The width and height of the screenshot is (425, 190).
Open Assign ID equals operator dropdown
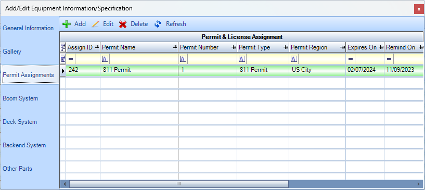(71, 59)
